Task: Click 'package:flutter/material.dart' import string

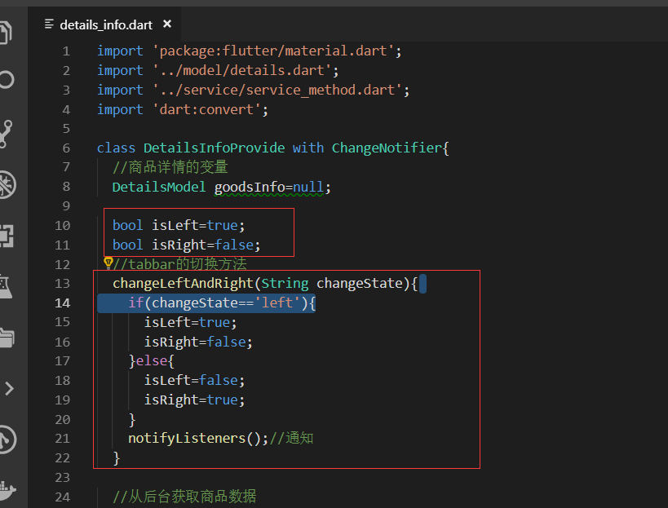Action: pos(272,51)
